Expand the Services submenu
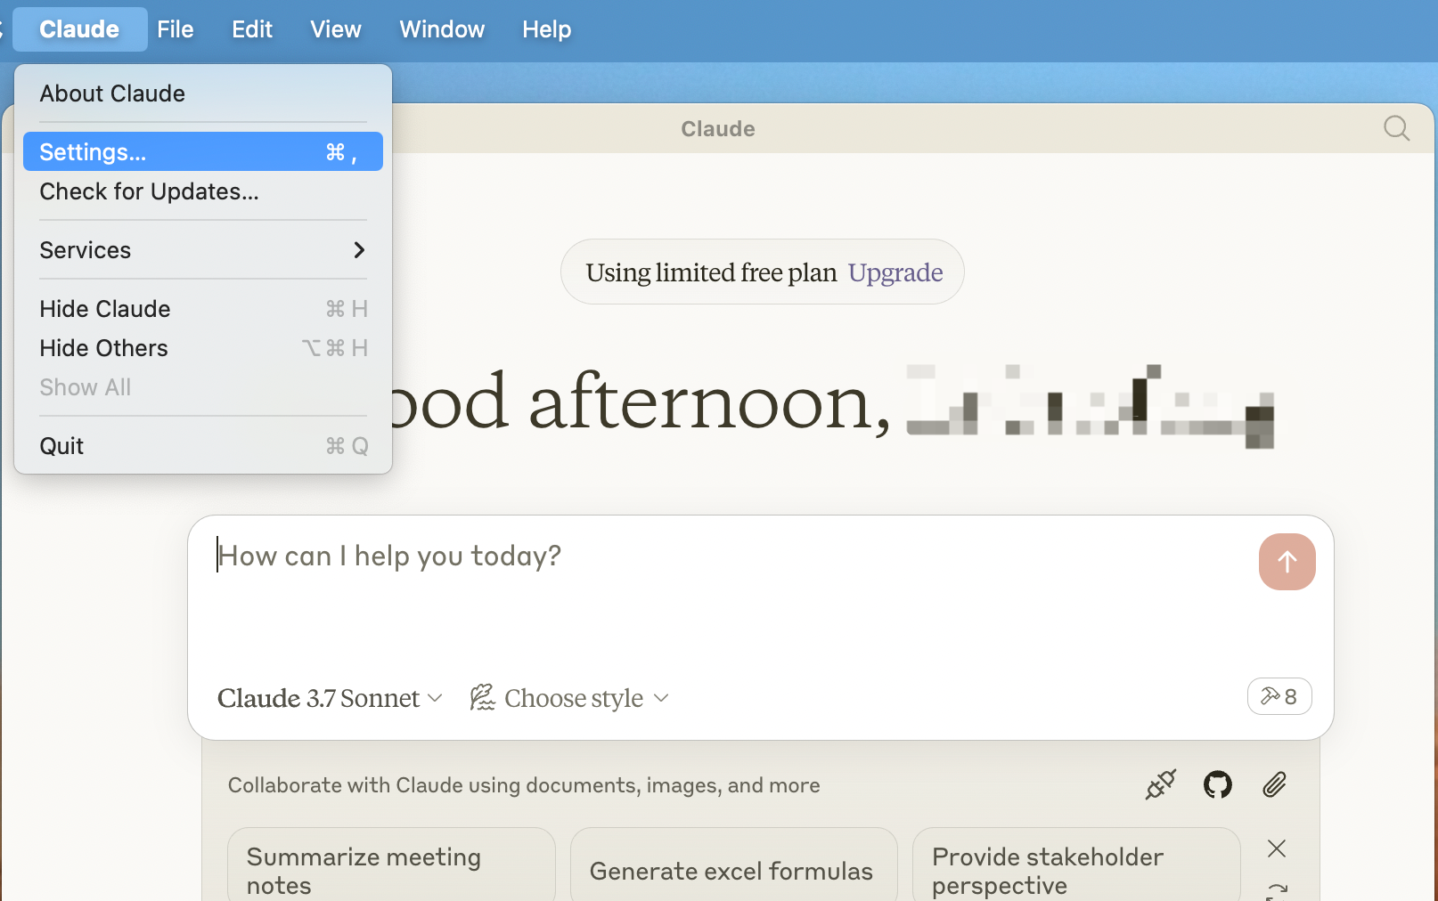The image size is (1438, 901). click(203, 250)
